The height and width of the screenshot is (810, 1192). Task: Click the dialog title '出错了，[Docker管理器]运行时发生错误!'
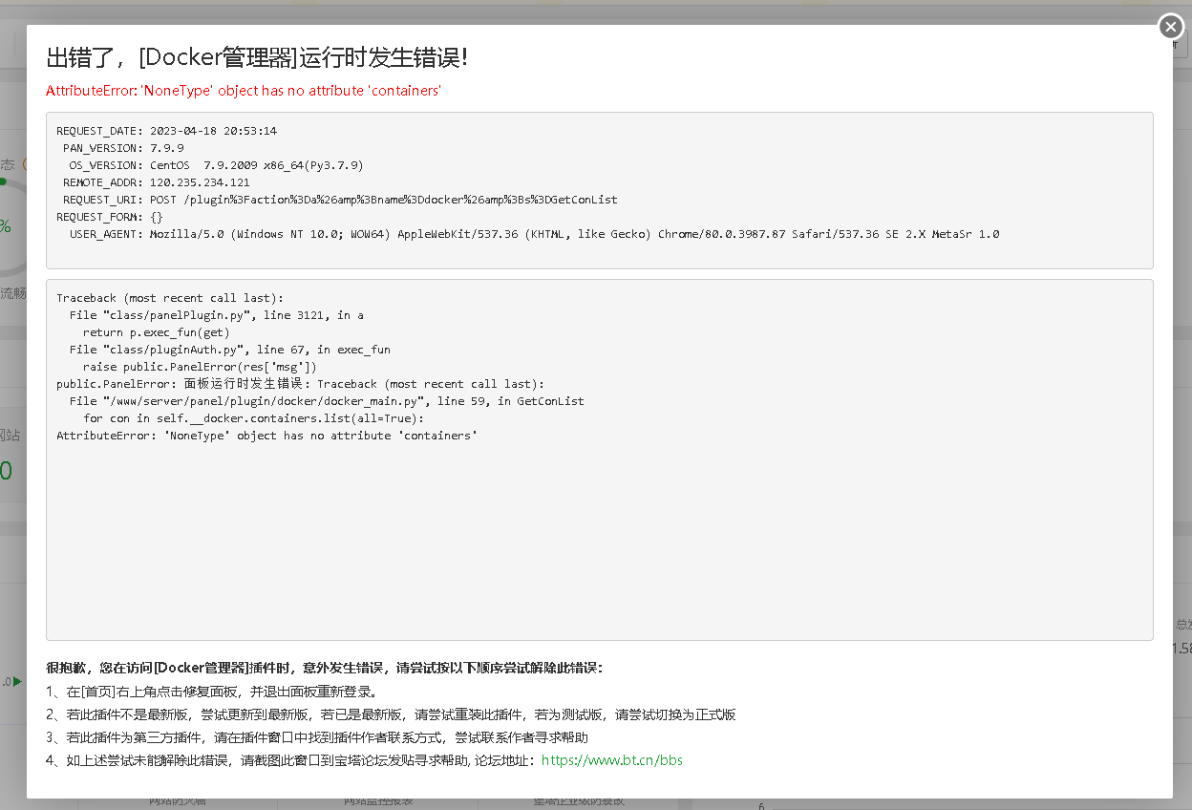pyautogui.click(x=257, y=57)
